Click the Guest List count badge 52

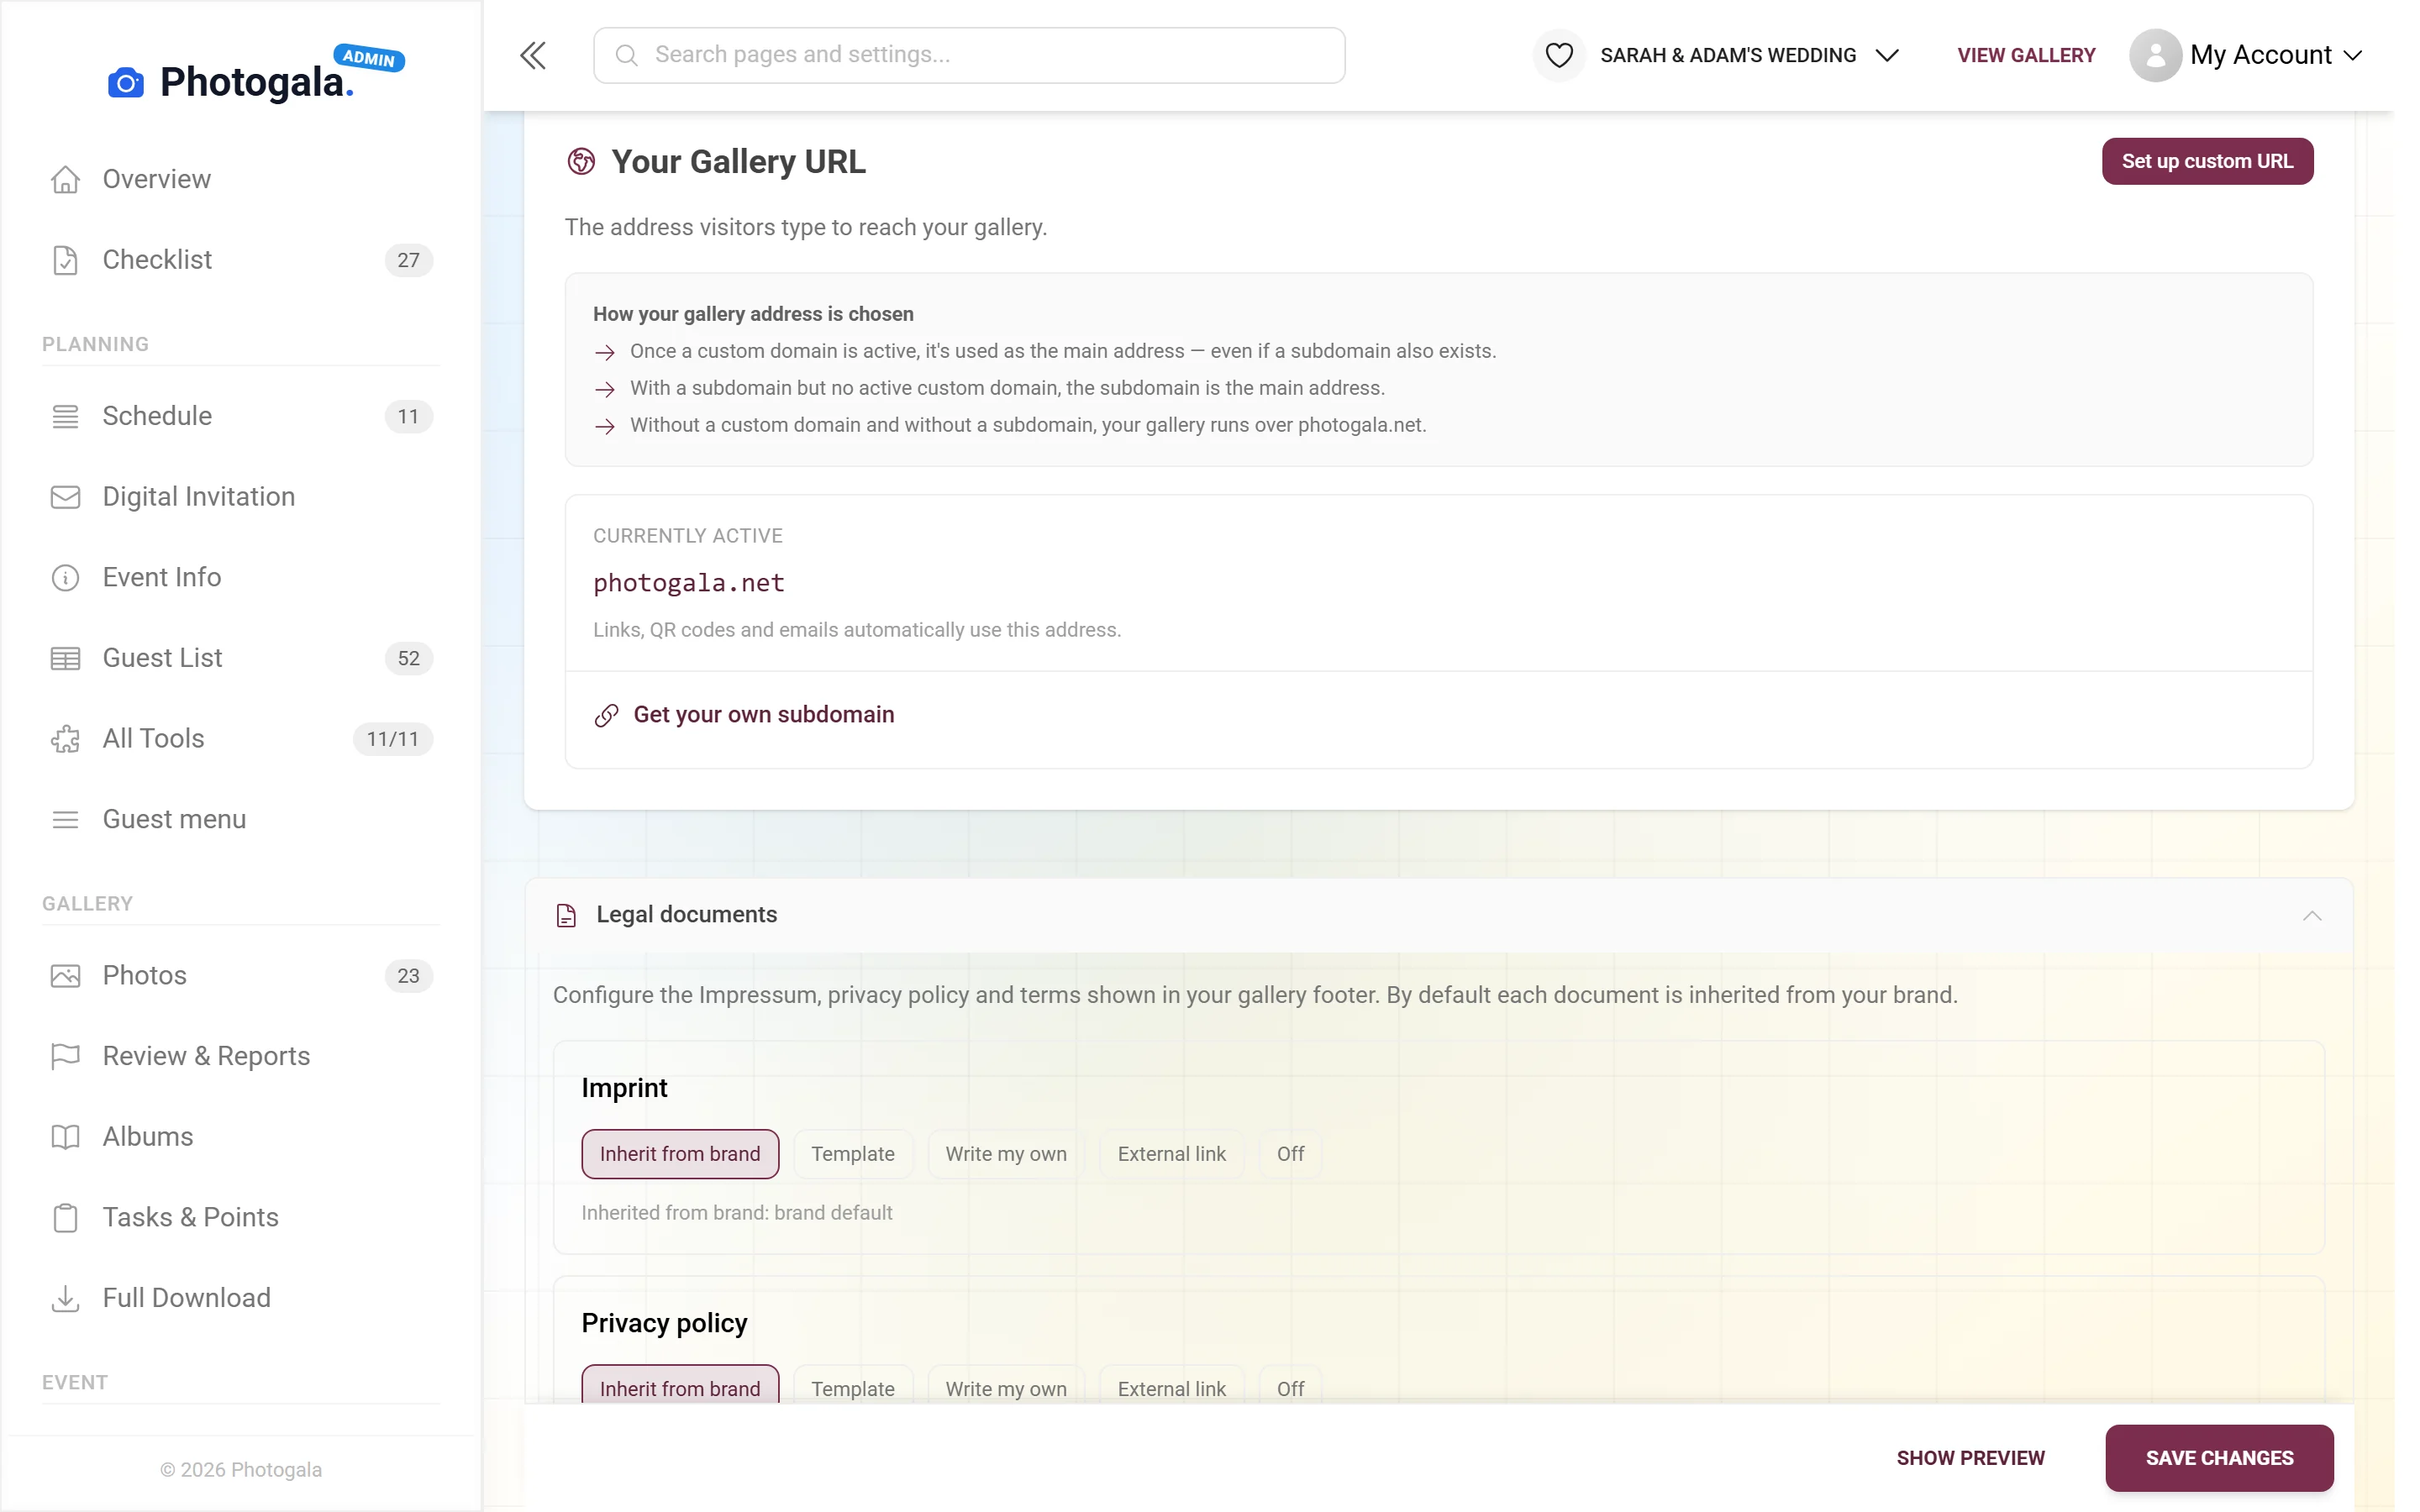coord(408,658)
